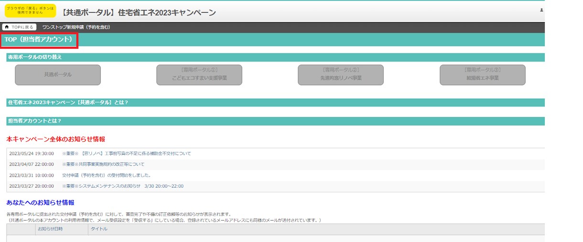Click heading あなたへのお知らせ情報
Image resolution: width=583 pixels, height=242 pixels.
pyautogui.click(x=41, y=203)
